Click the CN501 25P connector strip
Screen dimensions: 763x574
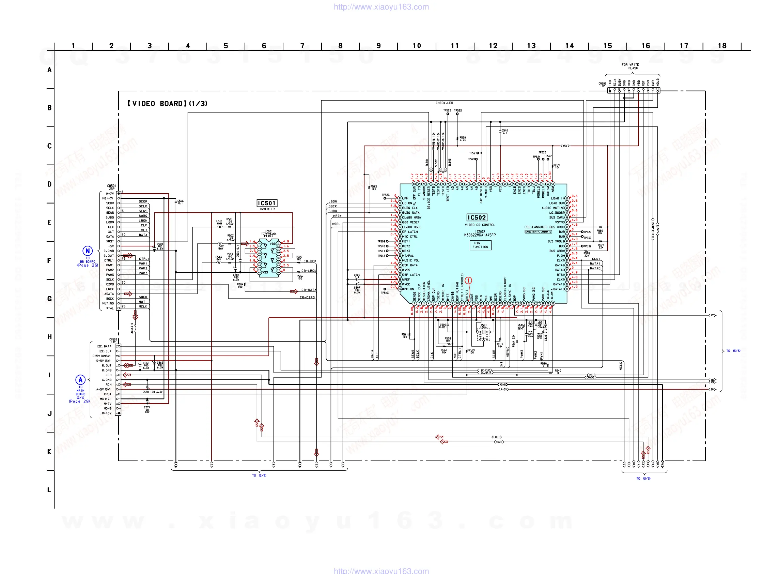click(119, 251)
